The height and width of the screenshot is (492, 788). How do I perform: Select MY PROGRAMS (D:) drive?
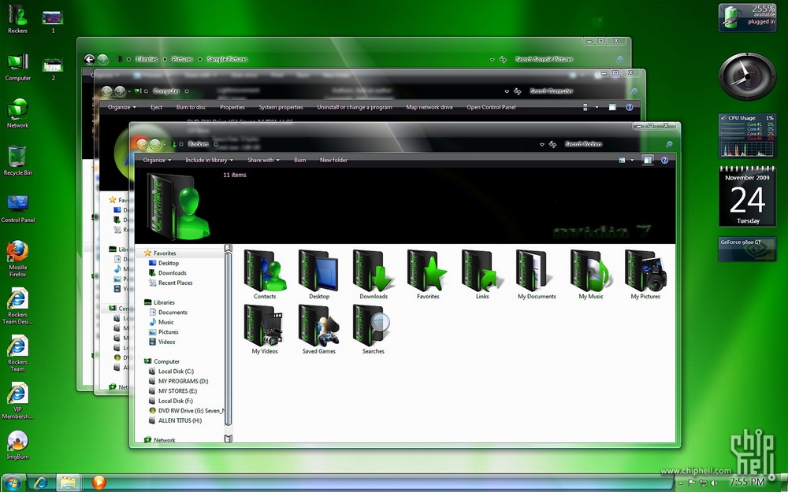183,381
